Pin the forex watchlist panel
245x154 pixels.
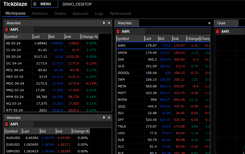(x=104, y=118)
